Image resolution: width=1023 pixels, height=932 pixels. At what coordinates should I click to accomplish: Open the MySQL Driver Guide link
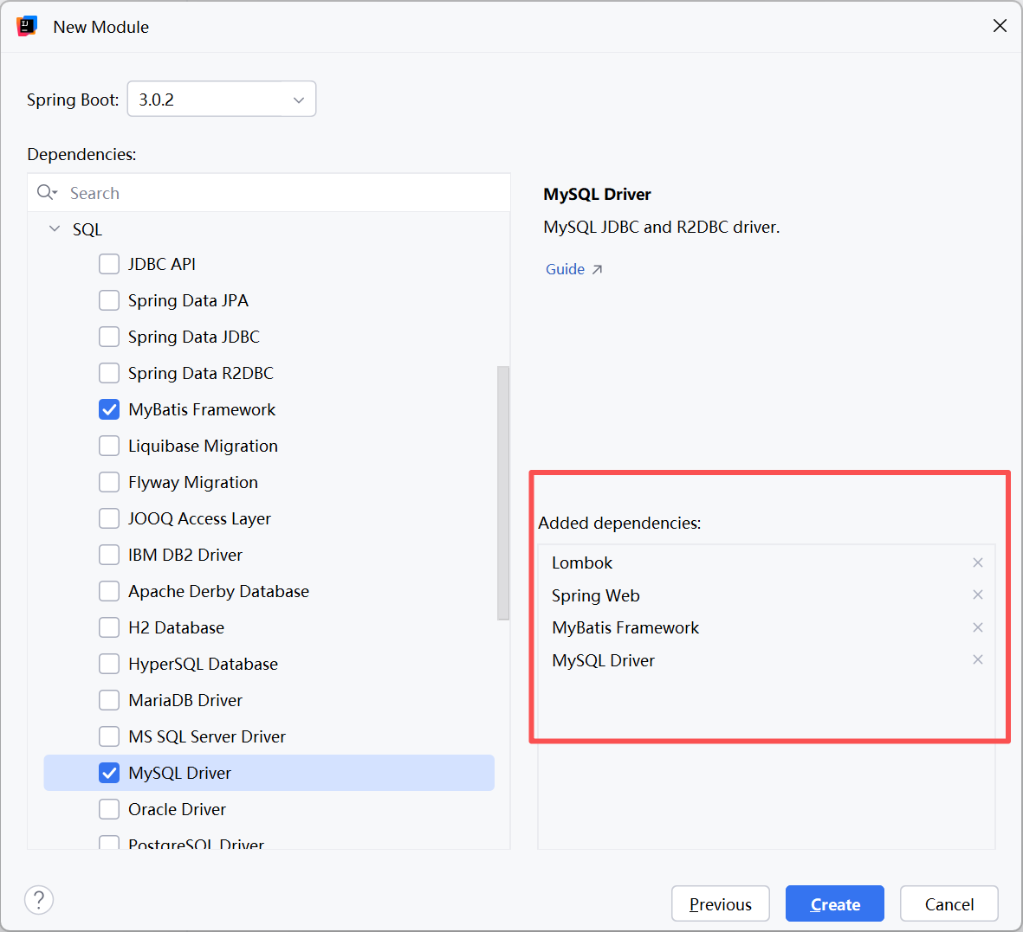click(x=573, y=269)
